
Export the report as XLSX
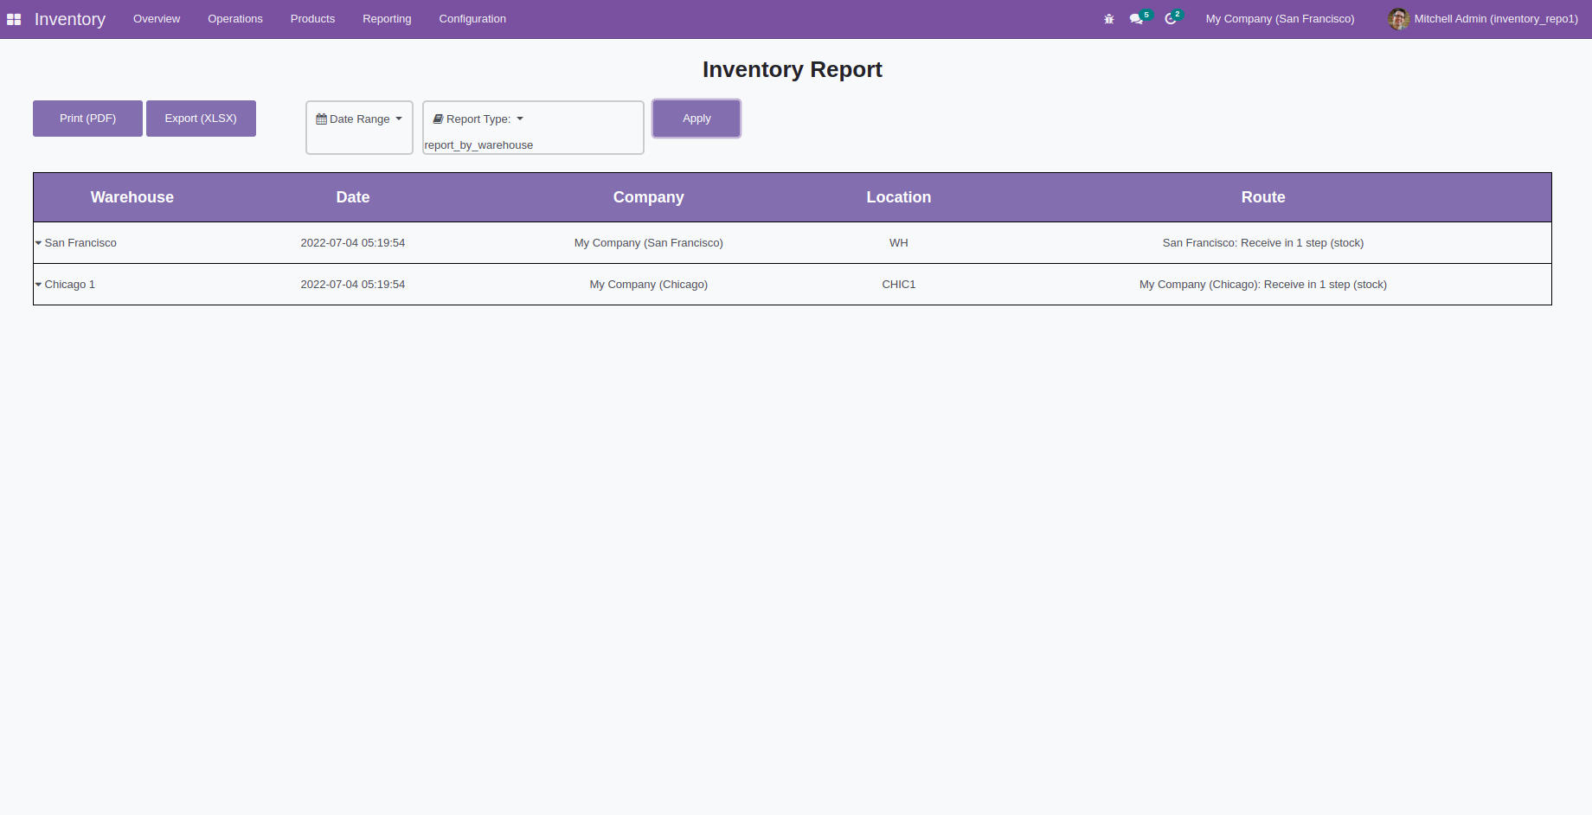(x=201, y=119)
